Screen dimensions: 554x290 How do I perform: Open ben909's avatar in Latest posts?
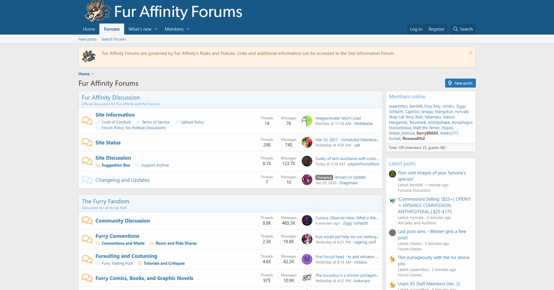click(x=392, y=174)
